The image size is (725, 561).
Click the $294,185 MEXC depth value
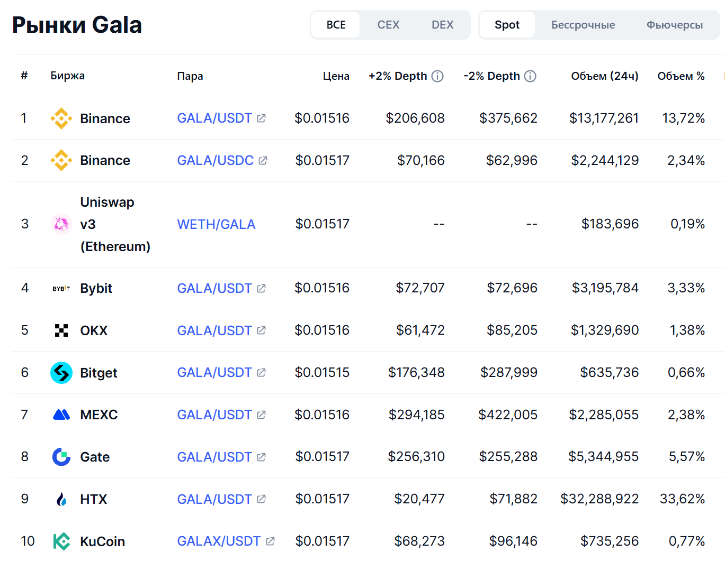417,415
